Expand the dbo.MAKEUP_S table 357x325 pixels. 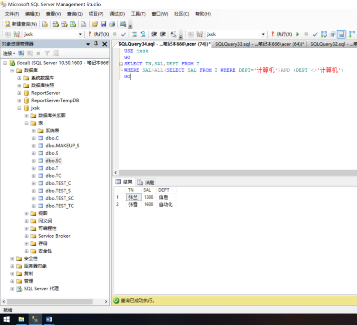pyautogui.click(x=34, y=146)
